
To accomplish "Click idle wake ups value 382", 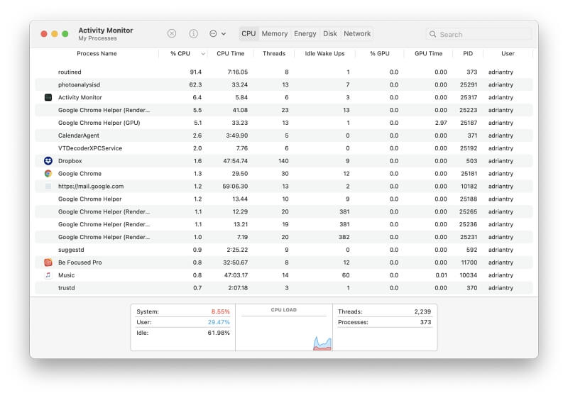I will (x=344, y=237).
